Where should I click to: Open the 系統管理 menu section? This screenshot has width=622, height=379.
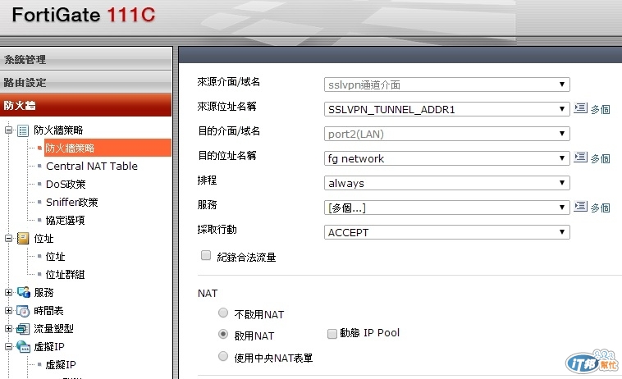tap(86, 59)
